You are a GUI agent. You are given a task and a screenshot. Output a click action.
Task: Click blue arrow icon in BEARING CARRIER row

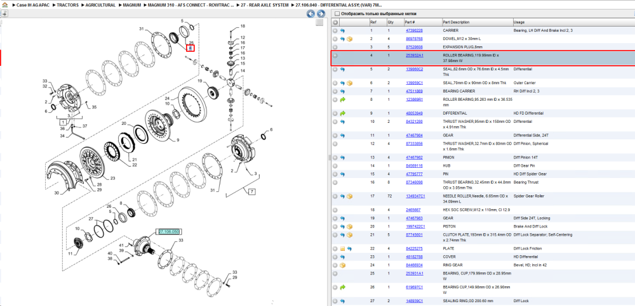coord(342,91)
